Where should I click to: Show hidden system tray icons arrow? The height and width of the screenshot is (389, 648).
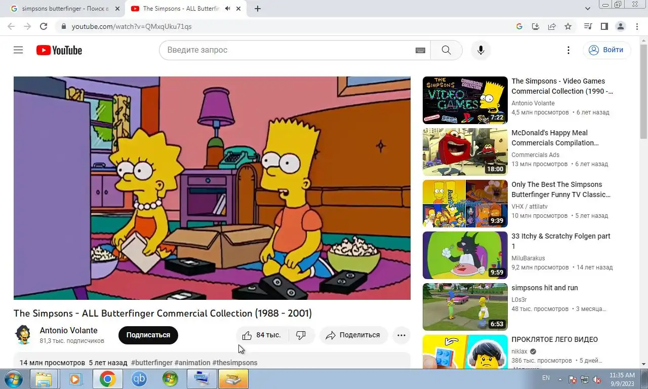(560, 379)
